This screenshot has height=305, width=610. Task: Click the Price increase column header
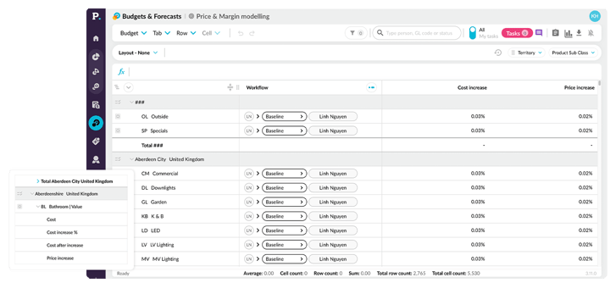579,88
